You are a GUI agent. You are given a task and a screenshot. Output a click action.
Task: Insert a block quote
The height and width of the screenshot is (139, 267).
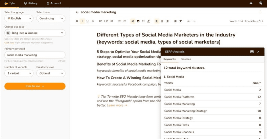(144, 21)
